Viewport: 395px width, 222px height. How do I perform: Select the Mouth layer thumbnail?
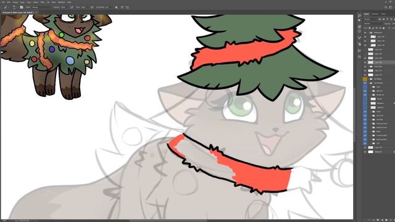point(373,99)
